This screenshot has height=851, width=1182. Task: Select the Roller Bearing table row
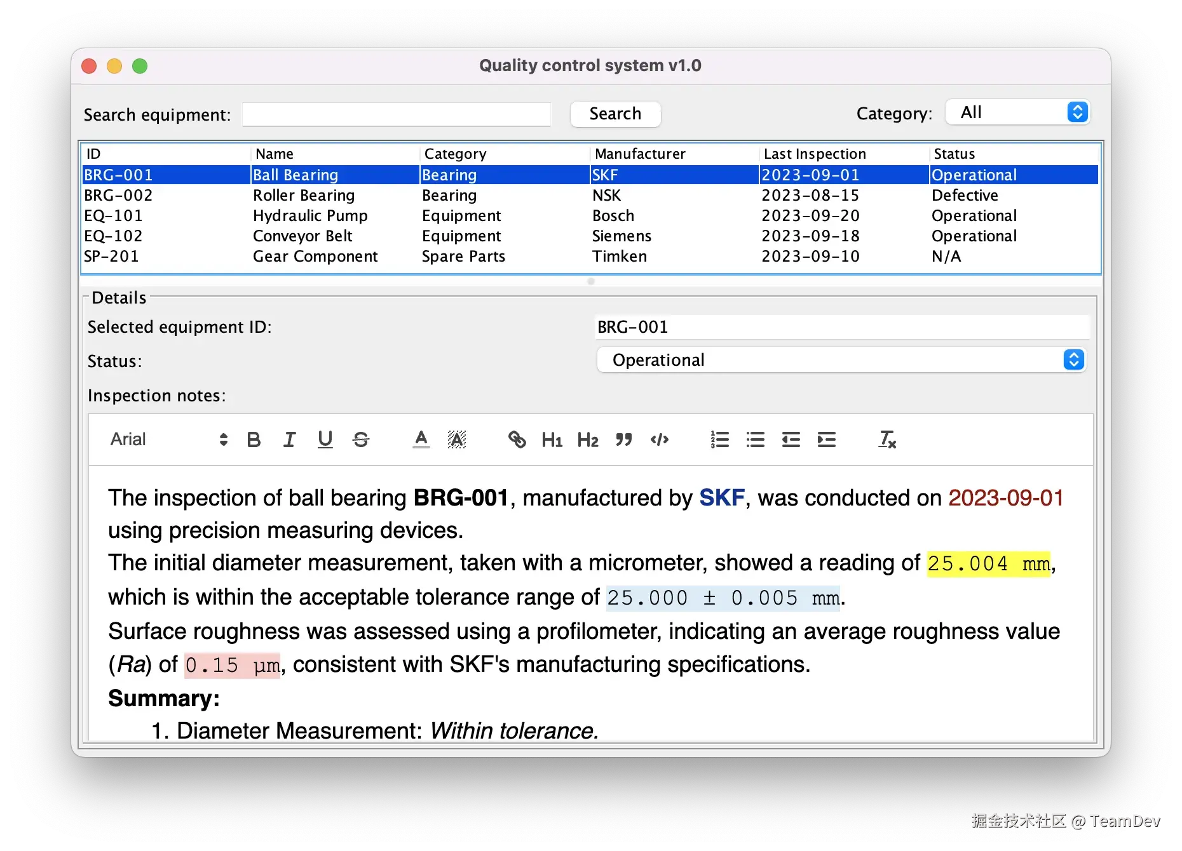click(x=445, y=195)
